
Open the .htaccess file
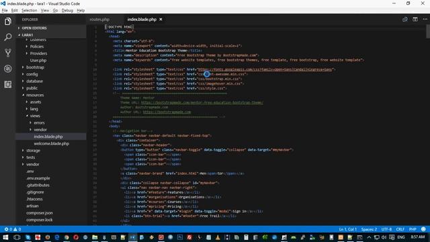click(x=34, y=199)
